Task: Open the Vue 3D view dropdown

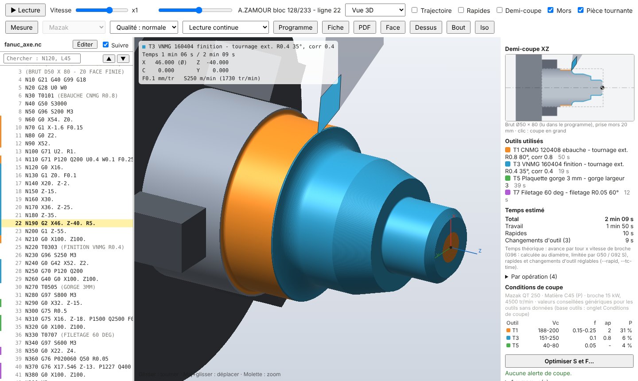Action: [x=375, y=10]
